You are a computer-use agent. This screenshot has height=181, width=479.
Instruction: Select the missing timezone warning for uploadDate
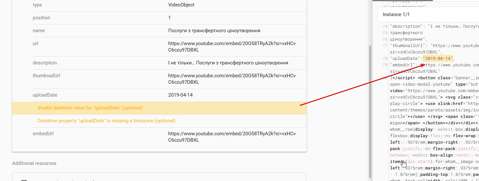[106, 121]
